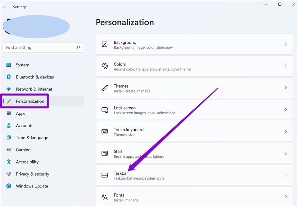The height and width of the screenshot is (207, 298).
Task: Open Bluetooth & devices section
Action: point(43,77)
